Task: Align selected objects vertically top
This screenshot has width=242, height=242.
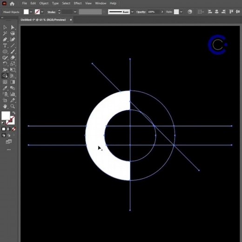Action: (231, 12)
